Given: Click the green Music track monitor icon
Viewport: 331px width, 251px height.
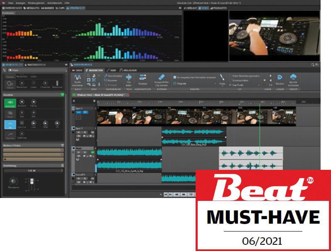Looking at the screenshot, I should click(92, 152).
